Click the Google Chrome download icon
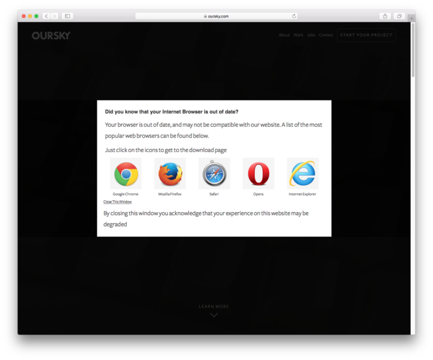Viewport: 433px width, 360px height. (x=126, y=174)
